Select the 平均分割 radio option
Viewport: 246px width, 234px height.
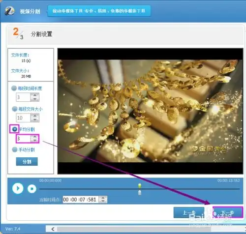click(15, 129)
